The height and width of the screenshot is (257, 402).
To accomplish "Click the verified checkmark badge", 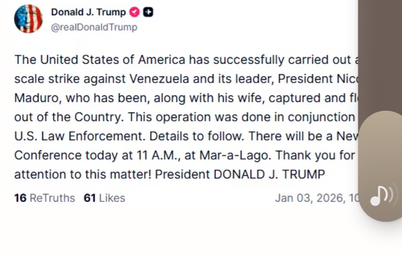I will 134,12.
